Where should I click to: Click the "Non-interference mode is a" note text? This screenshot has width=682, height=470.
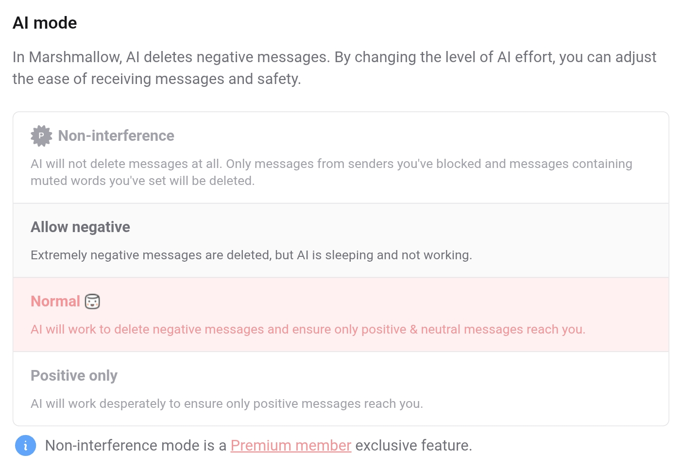136,445
